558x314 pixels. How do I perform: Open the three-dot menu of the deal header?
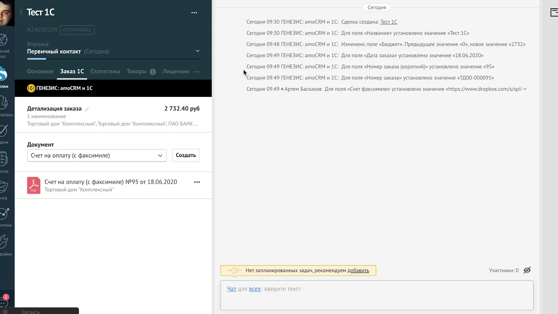point(194,13)
